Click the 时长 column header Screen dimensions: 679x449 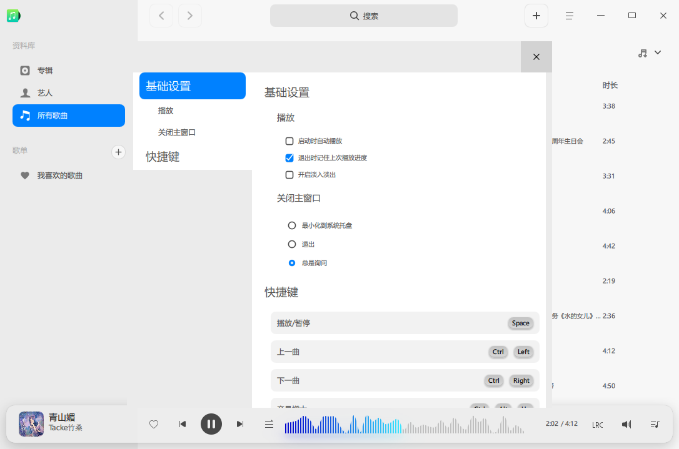click(x=610, y=85)
